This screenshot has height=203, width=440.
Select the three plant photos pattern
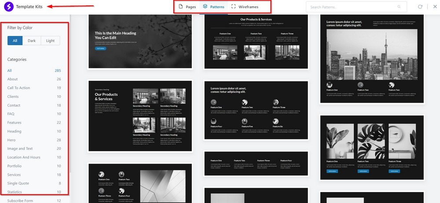pyautogui.click(x=372, y=147)
